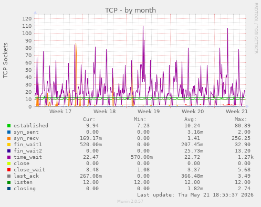
Task: Click the time_wait Min value 570.00m
Action: (x=142, y=157)
